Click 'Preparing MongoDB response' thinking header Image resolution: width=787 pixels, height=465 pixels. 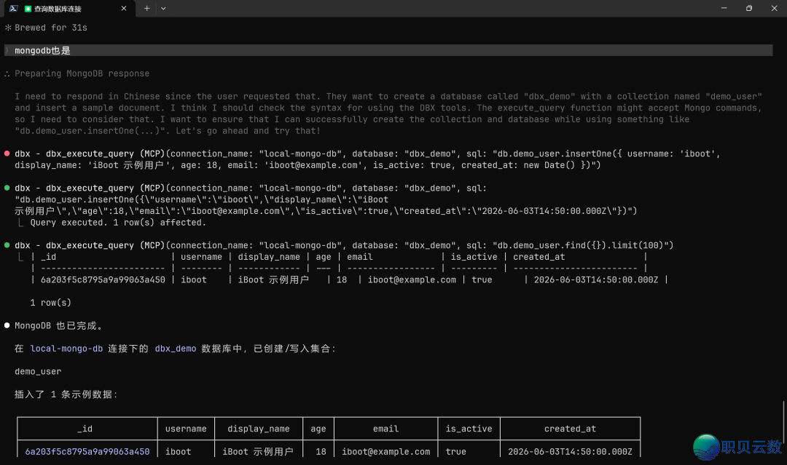82,73
